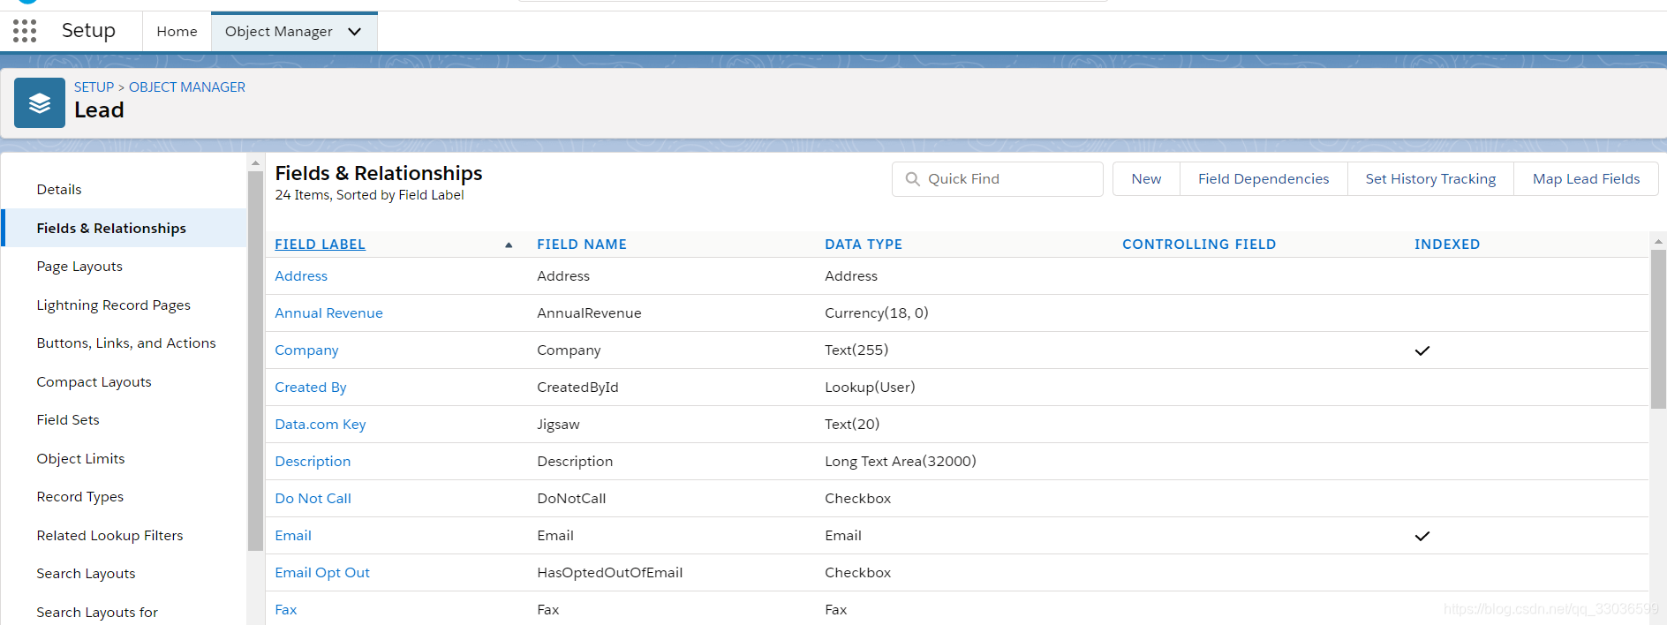The width and height of the screenshot is (1667, 625).
Task: Open the Description field link
Action: [313, 462]
